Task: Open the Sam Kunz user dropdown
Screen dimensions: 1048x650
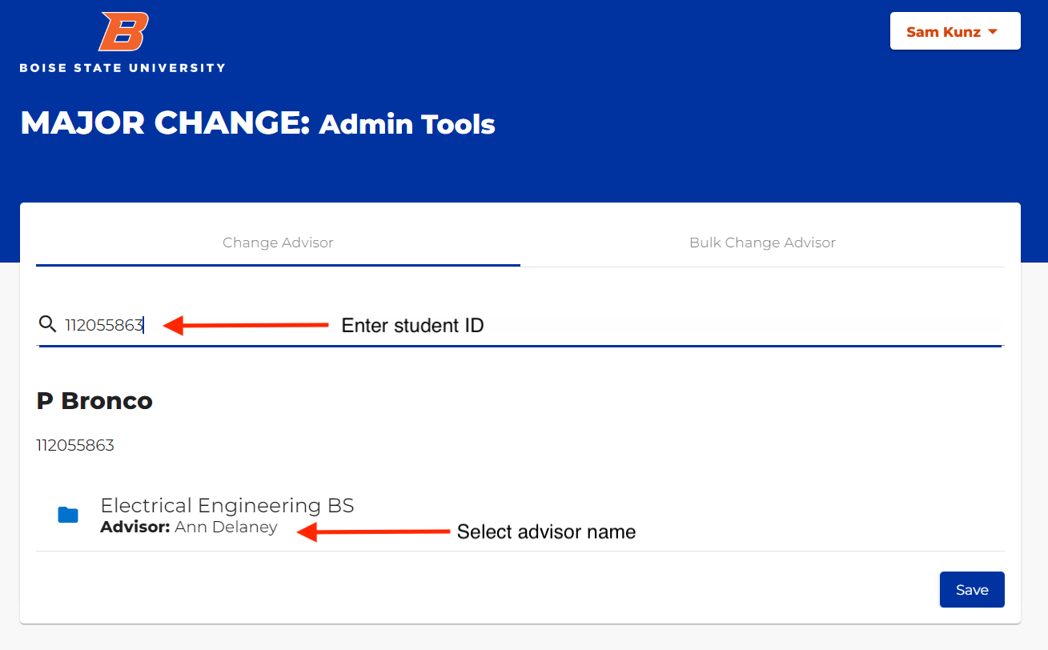Action: tap(955, 31)
